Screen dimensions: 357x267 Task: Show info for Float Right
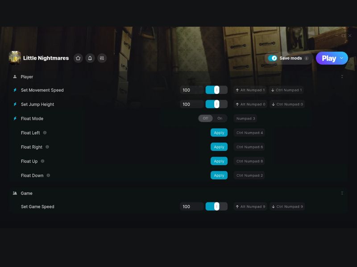coord(47,147)
